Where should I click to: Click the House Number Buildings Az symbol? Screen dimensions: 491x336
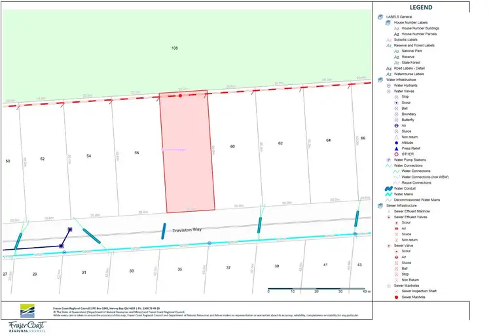click(397, 29)
